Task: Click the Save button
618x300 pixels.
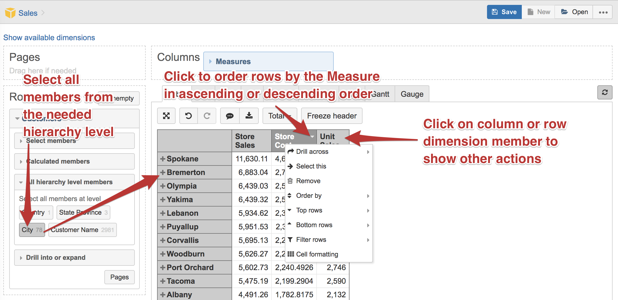Action: tap(504, 12)
